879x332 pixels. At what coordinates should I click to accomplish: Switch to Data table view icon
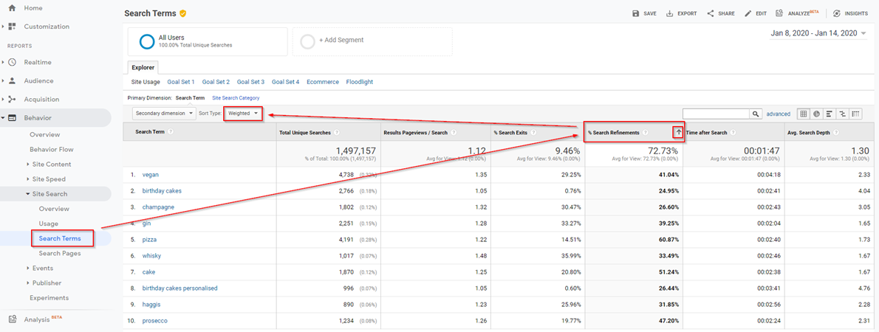(804, 114)
